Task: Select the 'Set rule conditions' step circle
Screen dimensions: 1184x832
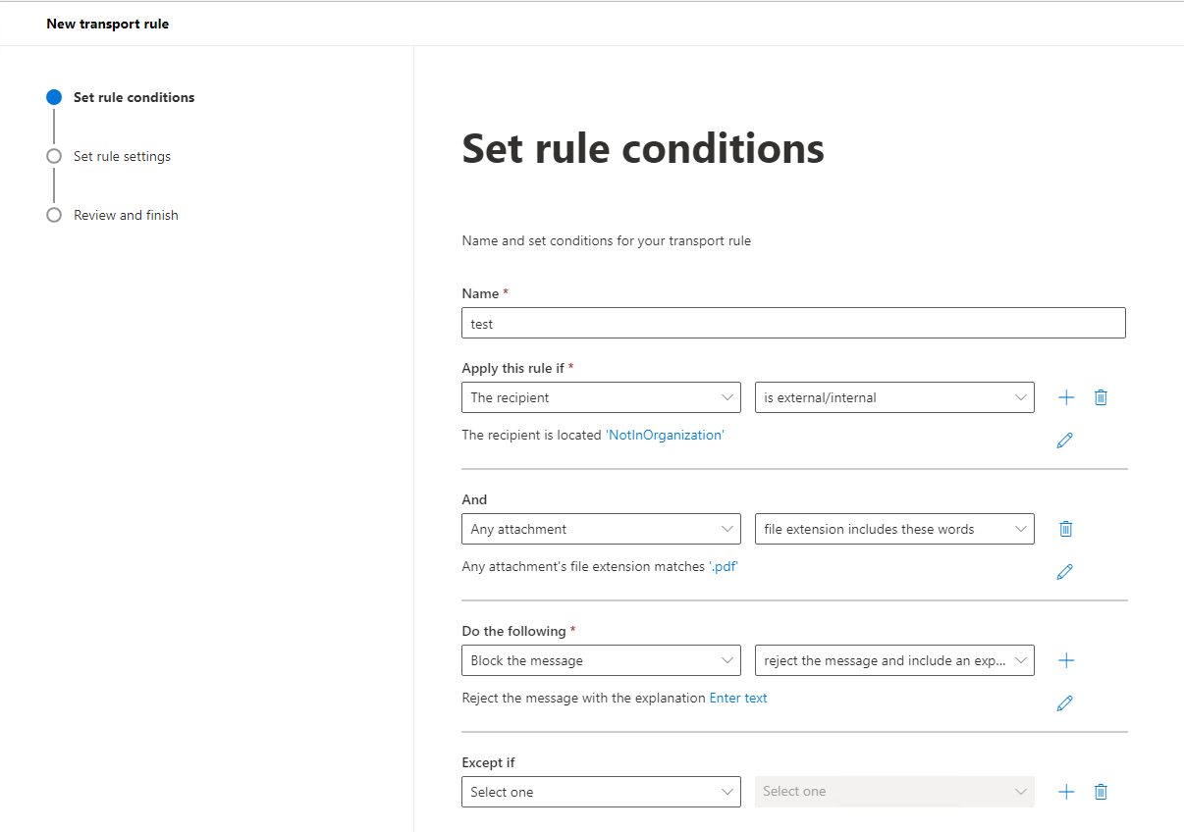Action: [x=54, y=97]
